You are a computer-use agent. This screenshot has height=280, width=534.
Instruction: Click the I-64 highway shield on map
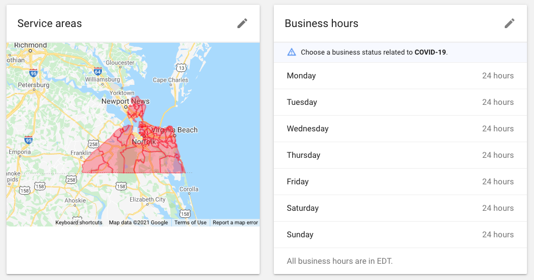click(98, 71)
